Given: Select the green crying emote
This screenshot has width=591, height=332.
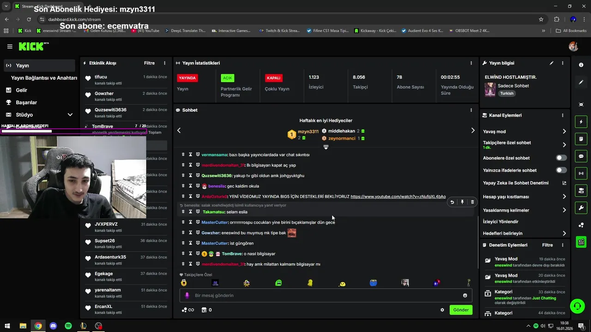Looking at the screenshot, I should [x=278, y=283].
